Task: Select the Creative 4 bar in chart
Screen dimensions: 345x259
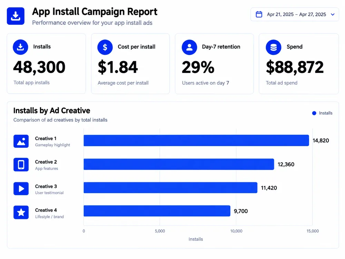Action: [x=157, y=211]
